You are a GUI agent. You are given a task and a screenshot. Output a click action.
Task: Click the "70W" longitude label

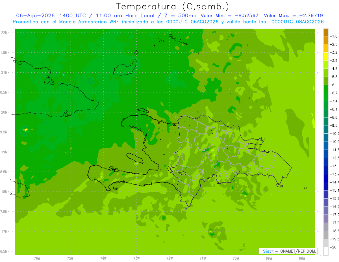point(236,258)
